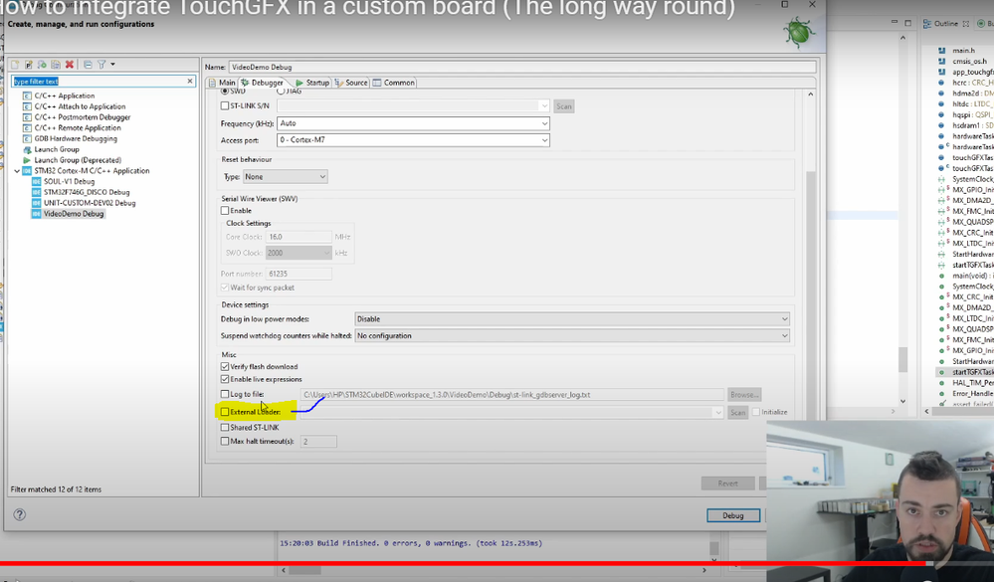This screenshot has width=994, height=582.
Task: Enable the Shared ST-LINK checkbox
Action: tap(225, 428)
